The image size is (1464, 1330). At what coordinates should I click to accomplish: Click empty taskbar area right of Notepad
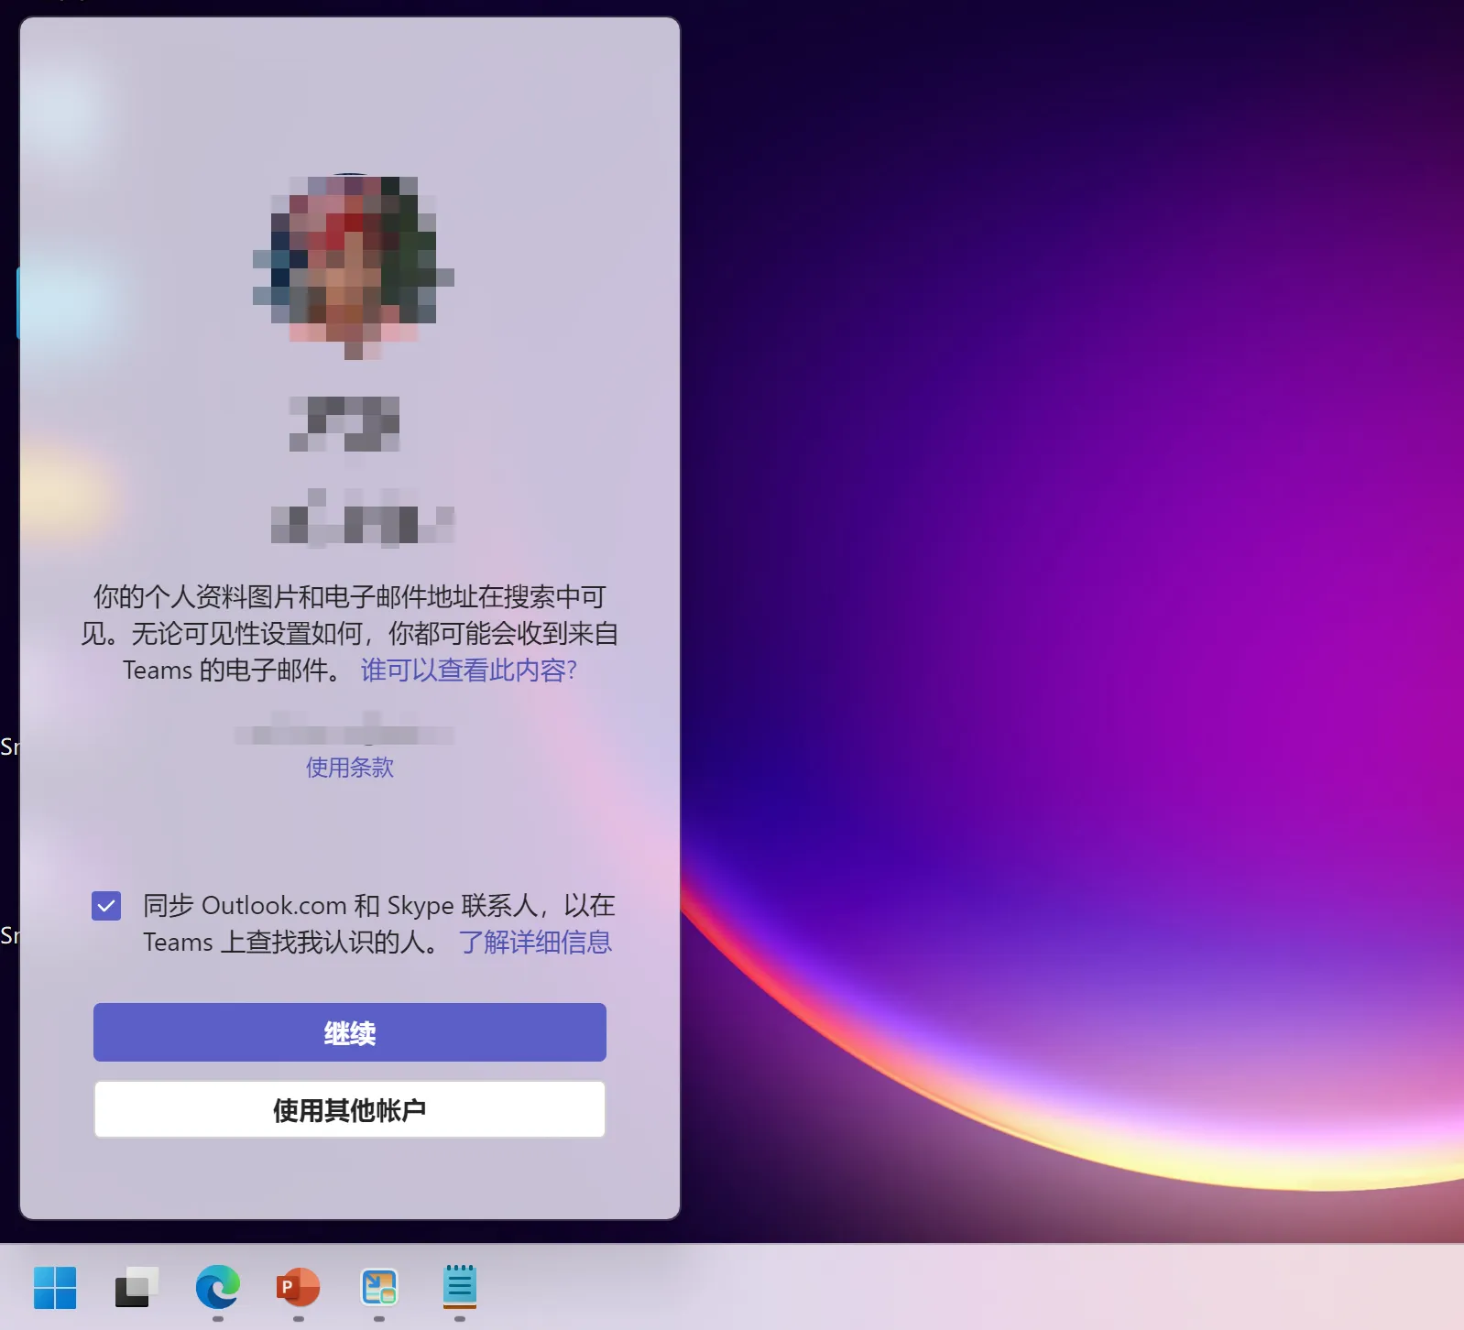916,1288
